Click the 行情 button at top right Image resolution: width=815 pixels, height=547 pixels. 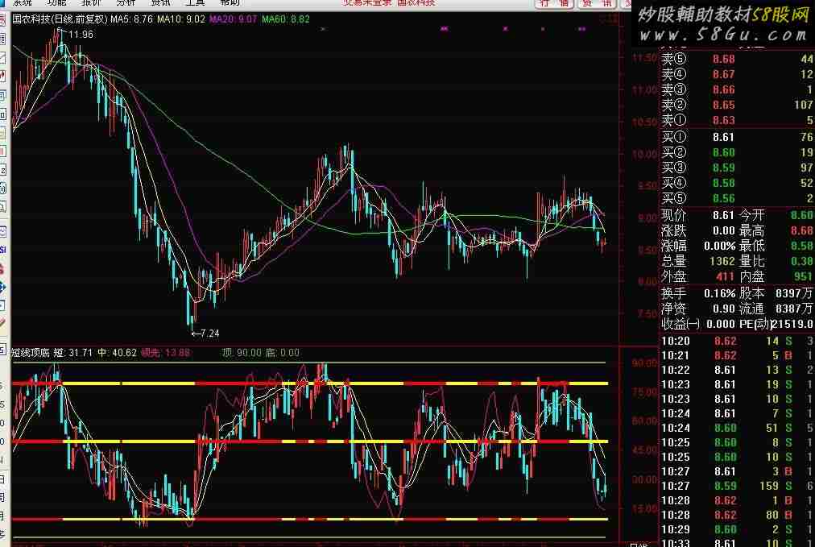[x=556, y=3]
